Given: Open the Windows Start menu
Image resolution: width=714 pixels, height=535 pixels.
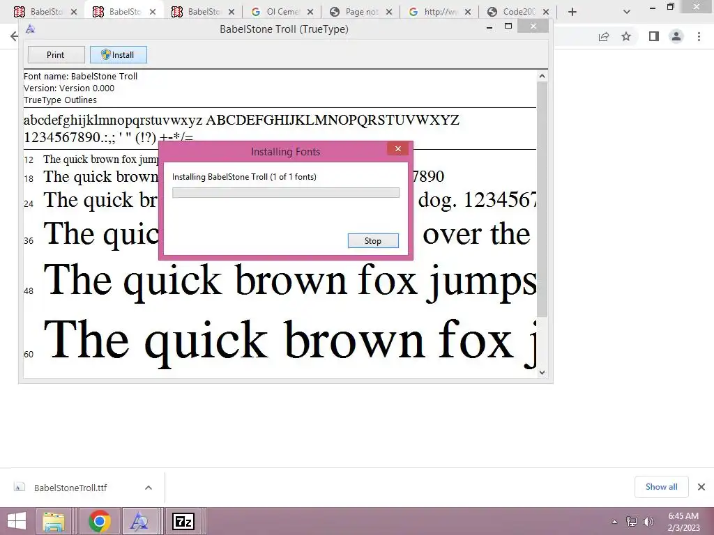Looking at the screenshot, I should tap(17, 521).
